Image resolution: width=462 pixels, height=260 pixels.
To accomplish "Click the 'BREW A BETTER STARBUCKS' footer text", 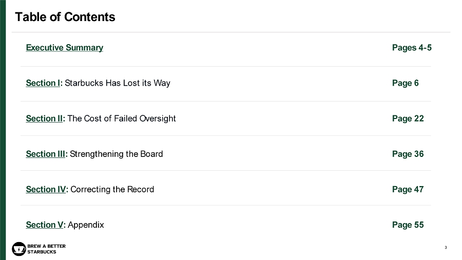I will [46, 249].
